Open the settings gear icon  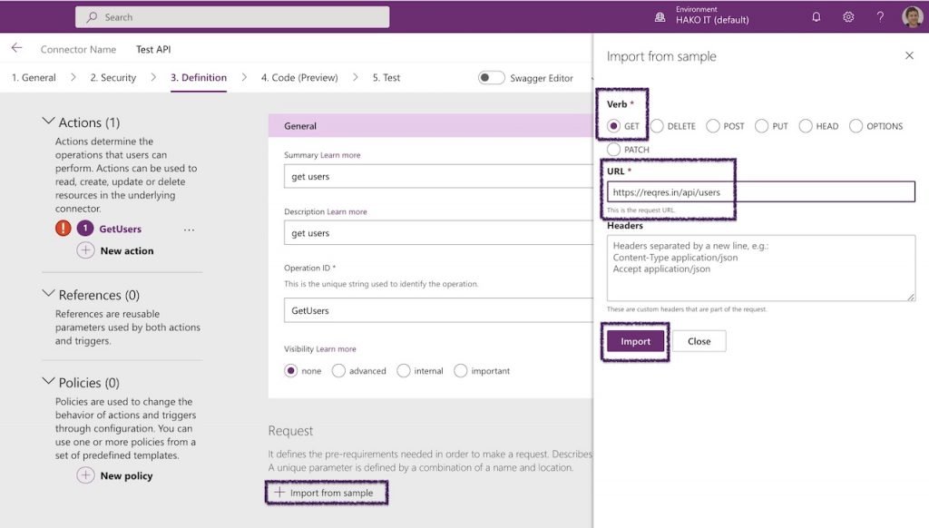click(848, 16)
